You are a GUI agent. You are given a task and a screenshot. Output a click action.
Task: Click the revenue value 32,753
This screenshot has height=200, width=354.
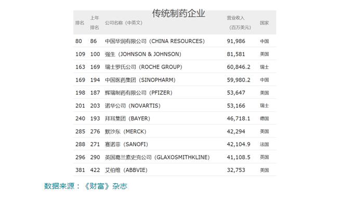[236, 170]
